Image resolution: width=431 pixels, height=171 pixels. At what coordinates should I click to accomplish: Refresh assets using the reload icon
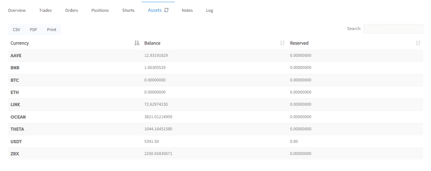click(166, 10)
